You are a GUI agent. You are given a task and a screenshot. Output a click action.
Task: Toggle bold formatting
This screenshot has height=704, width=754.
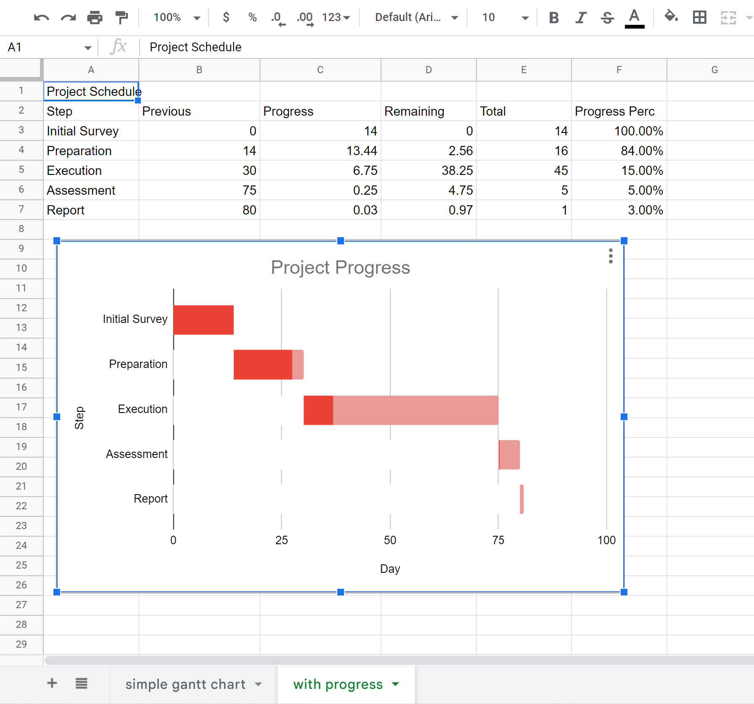(554, 18)
